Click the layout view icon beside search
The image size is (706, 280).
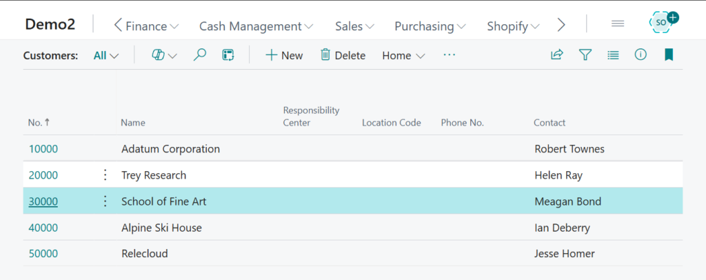(x=228, y=55)
